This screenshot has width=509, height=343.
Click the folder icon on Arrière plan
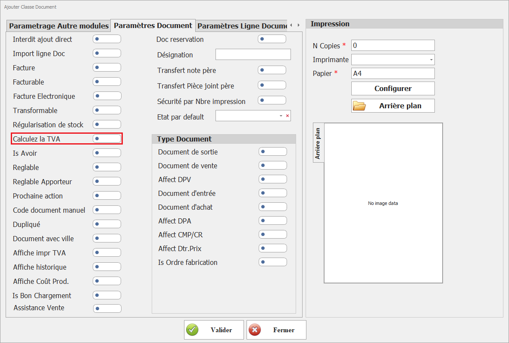pyautogui.click(x=359, y=106)
